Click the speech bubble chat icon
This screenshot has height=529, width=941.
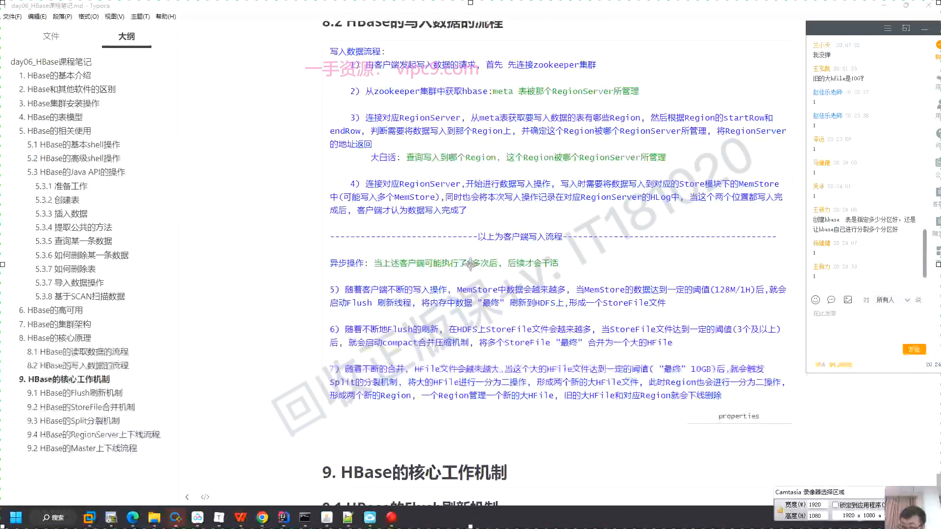tap(831, 300)
